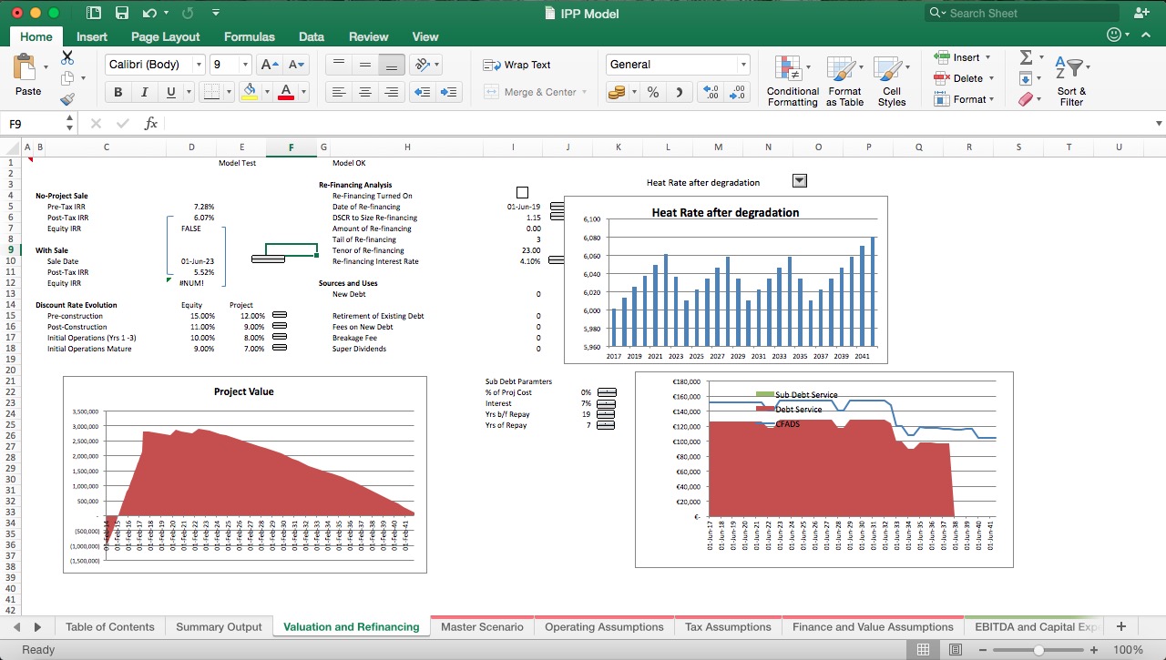Image resolution: width=1166 pixels, height=660 pixels.
Task: Apply bold formatting
Action: tap(117, 91)
